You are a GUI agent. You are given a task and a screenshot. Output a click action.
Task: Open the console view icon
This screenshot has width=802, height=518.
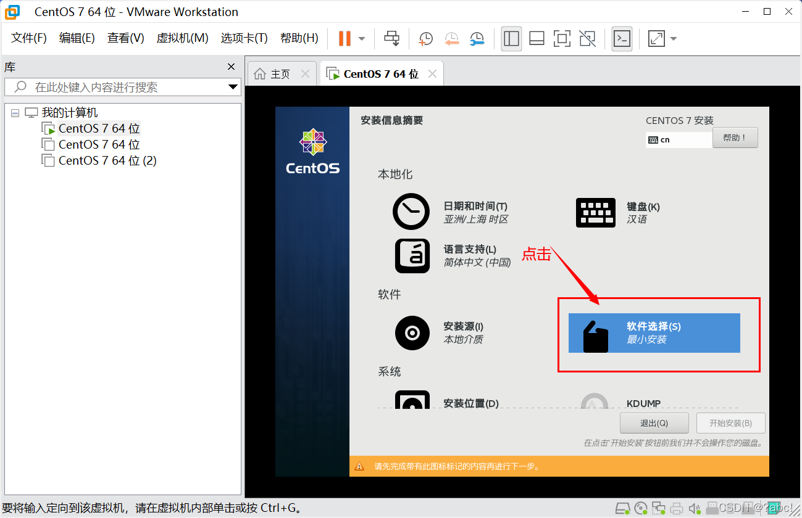(x=622, y=38)
